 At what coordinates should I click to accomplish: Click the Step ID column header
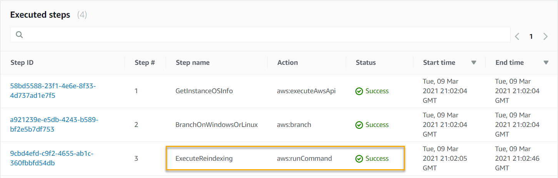(x=22, y=63)
